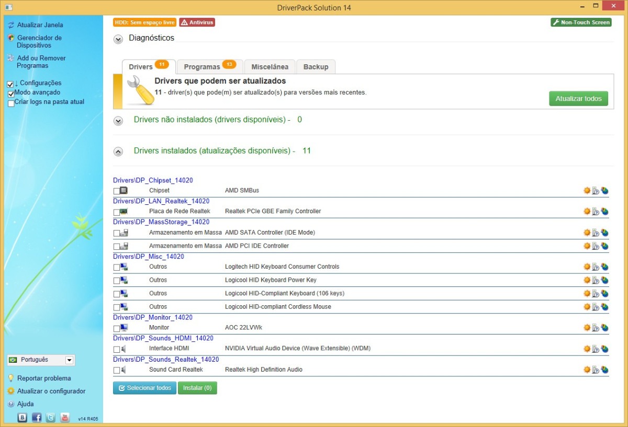Select Logicool HID-compliant Cordless Mouse checkbox
628x427 pixels.
click(116, 308)
